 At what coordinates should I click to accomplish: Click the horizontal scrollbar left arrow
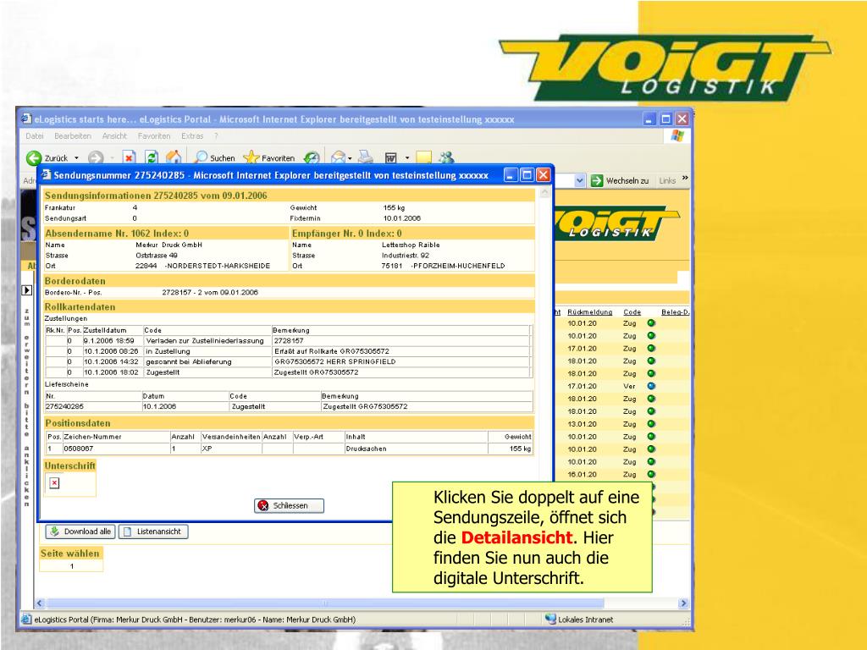click(39, 603)
